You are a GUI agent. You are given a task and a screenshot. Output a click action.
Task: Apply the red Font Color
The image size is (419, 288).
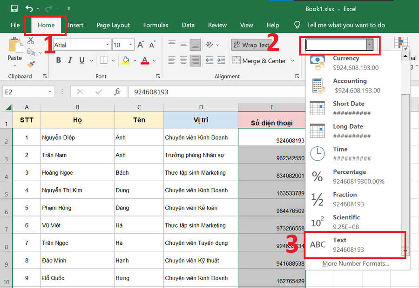tap(145, 60)
